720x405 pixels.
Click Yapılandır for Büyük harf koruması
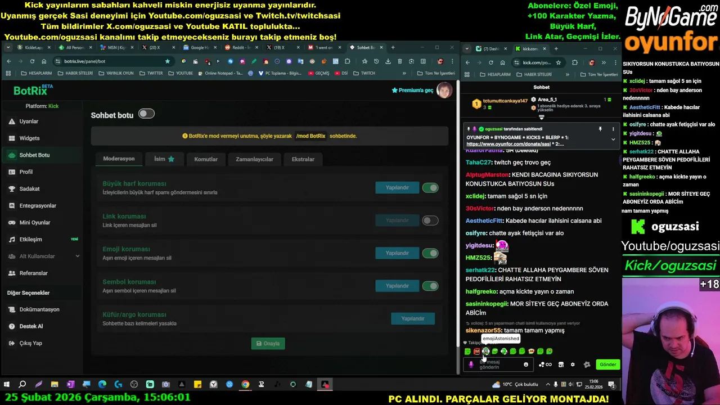[397, 188]
